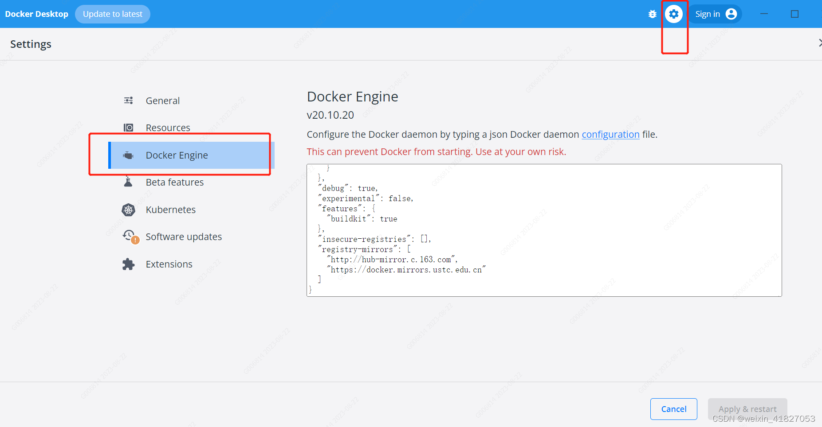Click the Resources disk icon
This screenshot has height=427, width=822.
(129, 128)
